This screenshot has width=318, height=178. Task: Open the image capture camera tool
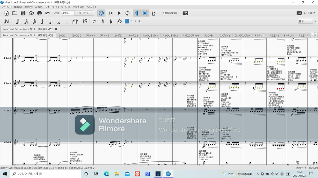pyautogui.click(x=185, y=13)
